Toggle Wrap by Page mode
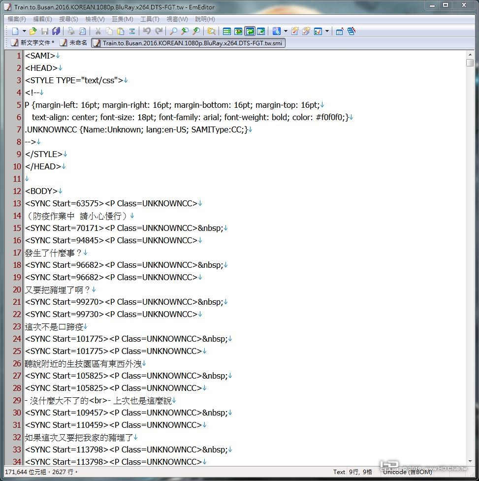The height and width of the screenshot is (481, 479). tap(261, 31)
